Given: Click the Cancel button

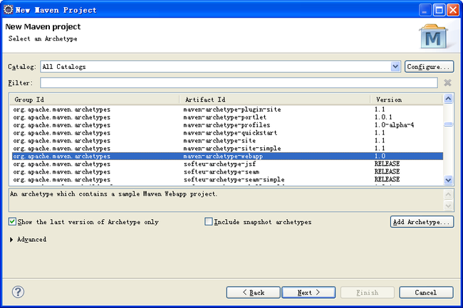Looking at the screenshot, I should [x=426, y=292].
